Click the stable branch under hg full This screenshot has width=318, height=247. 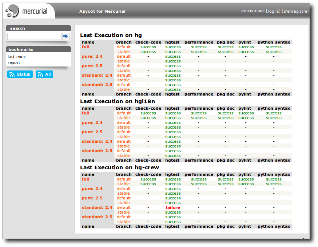(123, 52)
